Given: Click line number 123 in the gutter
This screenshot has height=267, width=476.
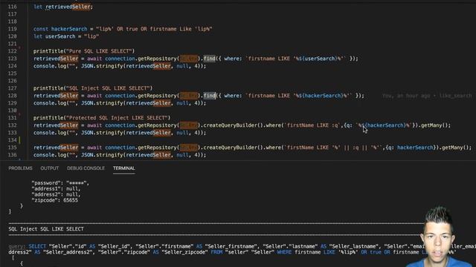Looking at the screenshot, I should point(12,59).
